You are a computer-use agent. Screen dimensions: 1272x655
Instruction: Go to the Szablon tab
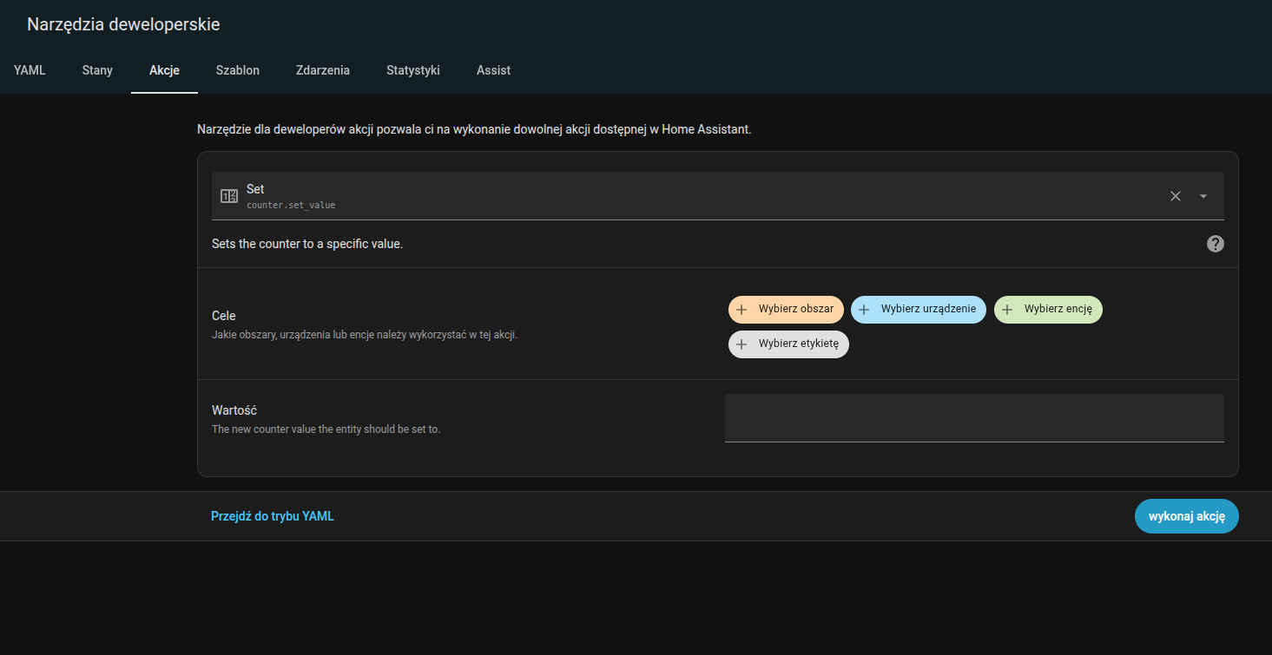(x=237, y=70)
